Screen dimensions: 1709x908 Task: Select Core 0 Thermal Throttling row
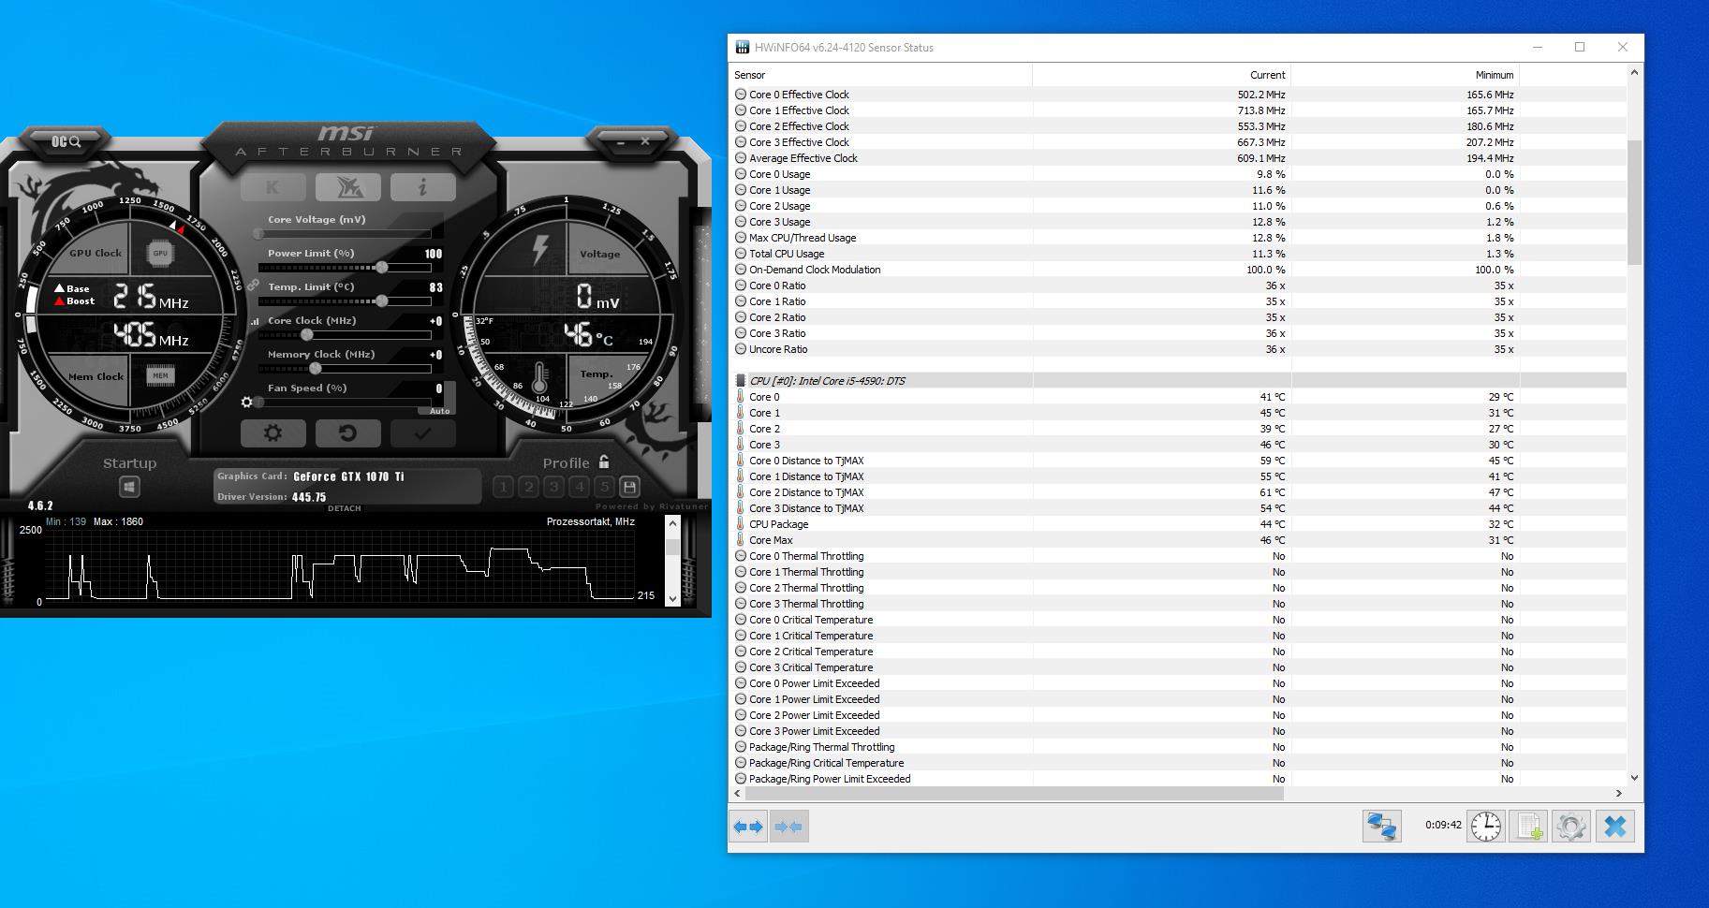pos(1178,556)
